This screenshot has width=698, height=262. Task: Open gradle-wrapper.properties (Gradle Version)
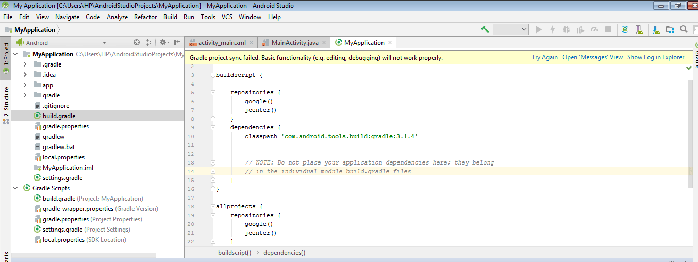coord(101,209)
